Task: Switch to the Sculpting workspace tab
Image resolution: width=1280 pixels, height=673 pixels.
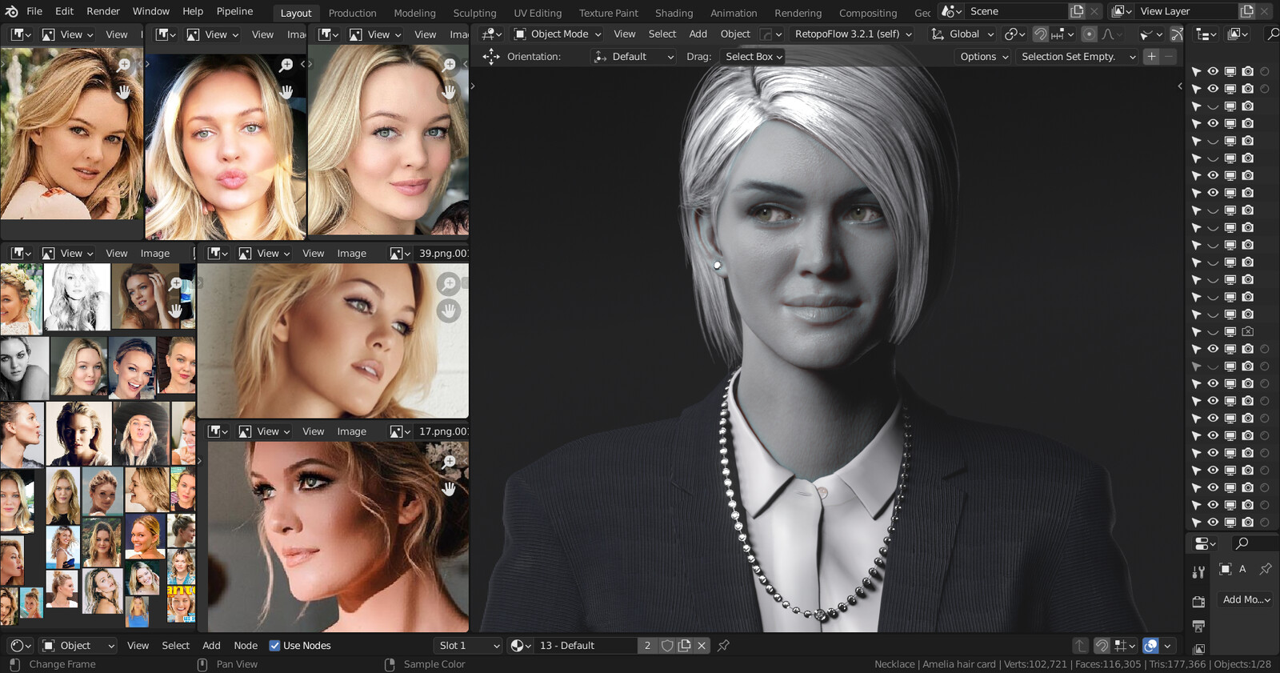Action: coord(474,13)
